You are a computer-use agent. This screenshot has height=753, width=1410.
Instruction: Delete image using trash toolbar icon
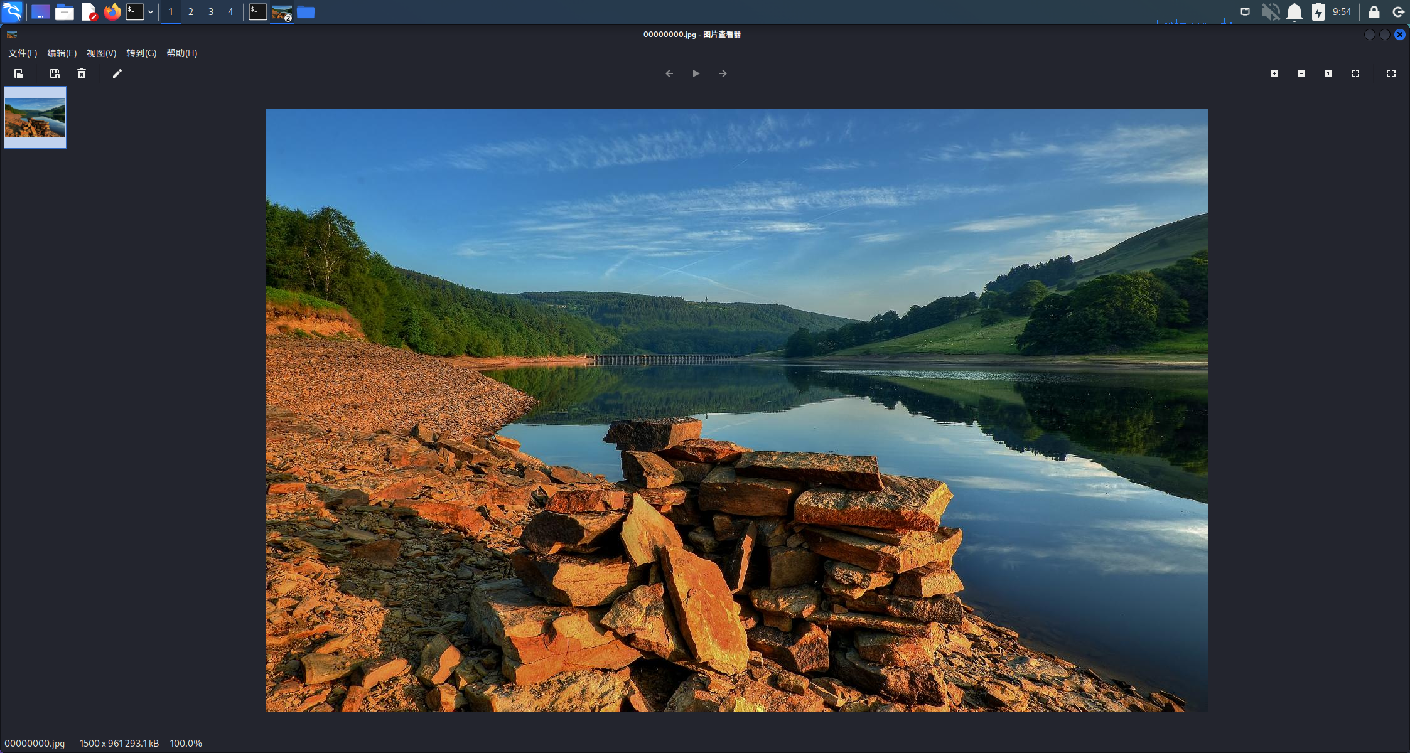pos(82,74)
